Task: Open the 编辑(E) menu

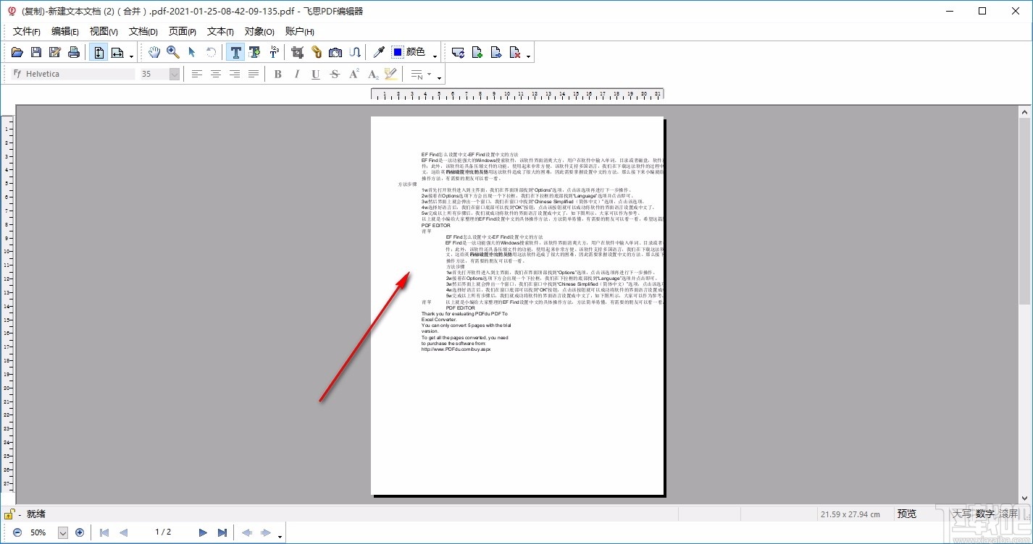Action: 65,31
